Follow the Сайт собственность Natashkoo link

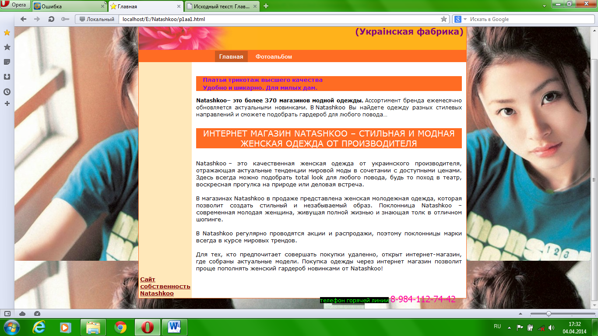(x=165, y=287)
